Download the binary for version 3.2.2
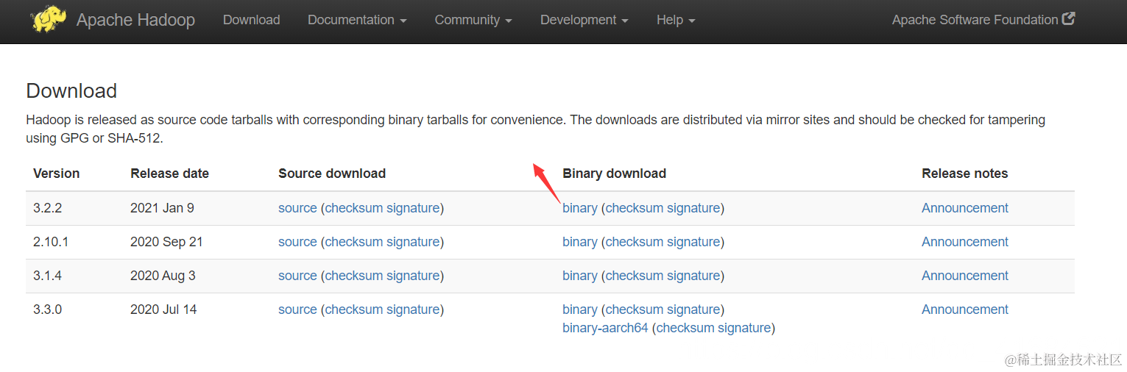 [579, 208]
